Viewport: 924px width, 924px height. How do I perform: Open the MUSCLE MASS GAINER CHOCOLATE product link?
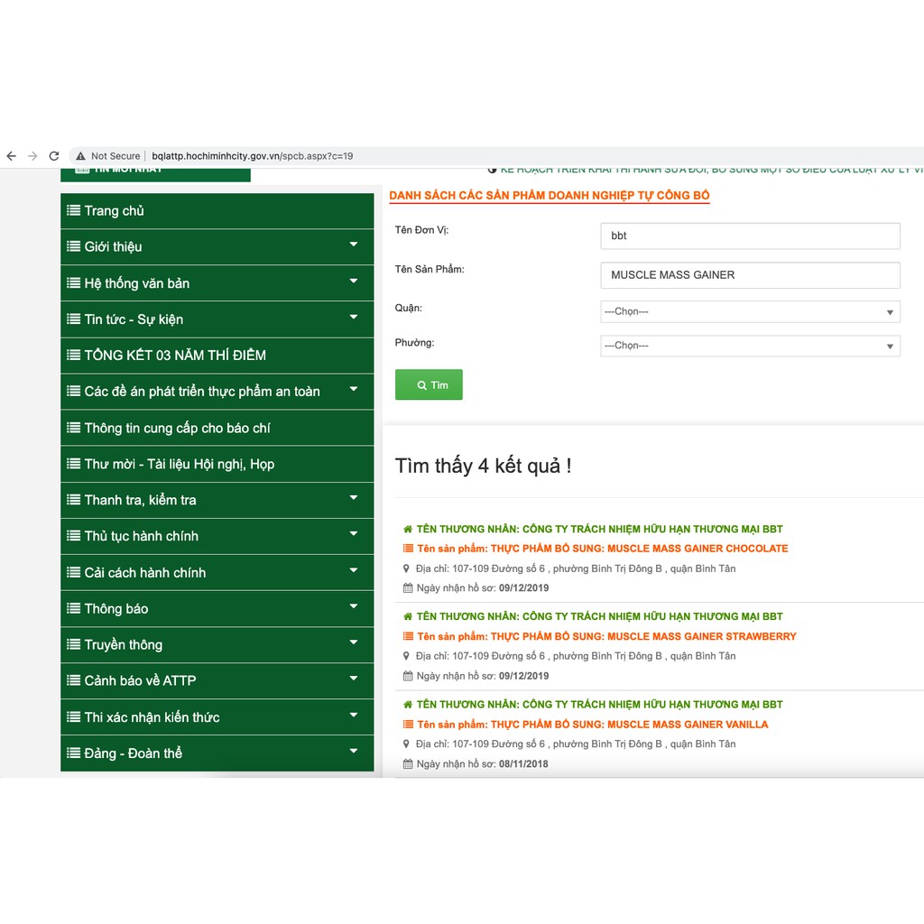click(x=602, y=549)
